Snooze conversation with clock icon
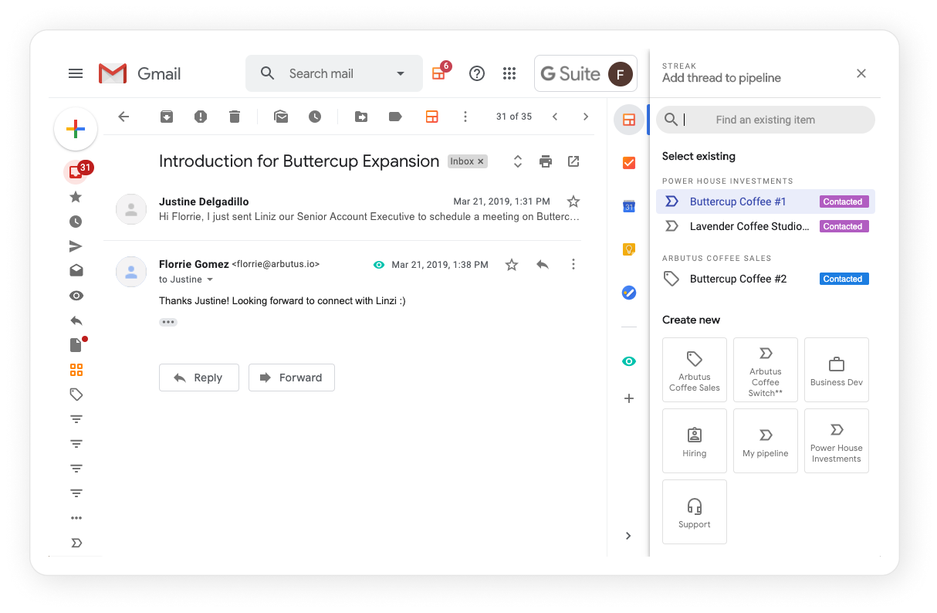 tap(315, 117)
